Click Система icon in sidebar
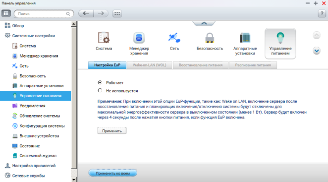 click(15, 46)
